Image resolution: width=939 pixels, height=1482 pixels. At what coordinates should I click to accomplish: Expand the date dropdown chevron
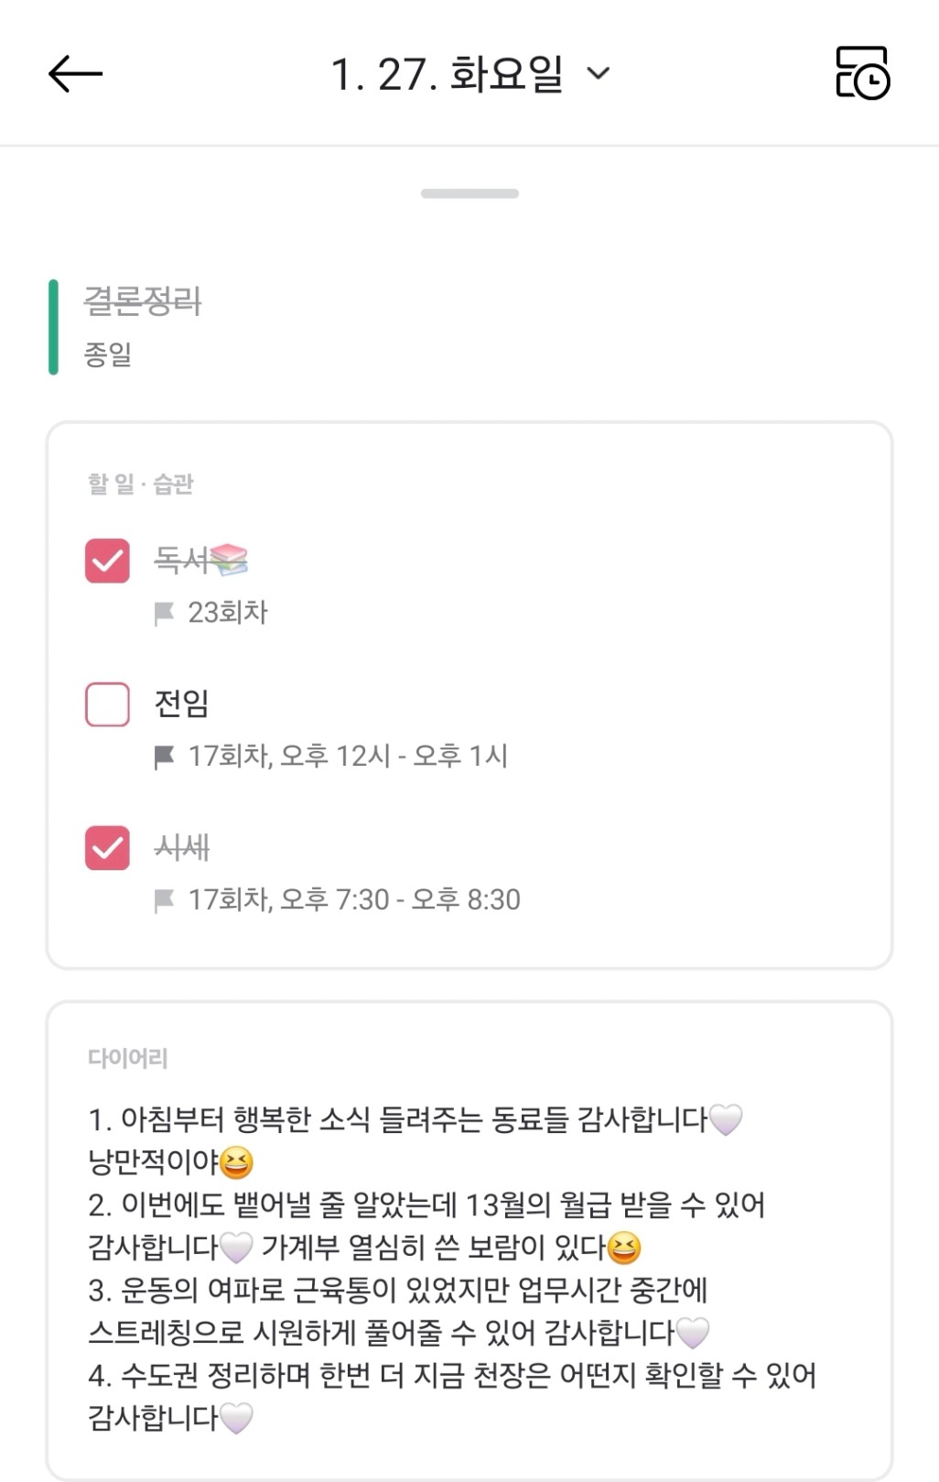click(x=598, y=73)
